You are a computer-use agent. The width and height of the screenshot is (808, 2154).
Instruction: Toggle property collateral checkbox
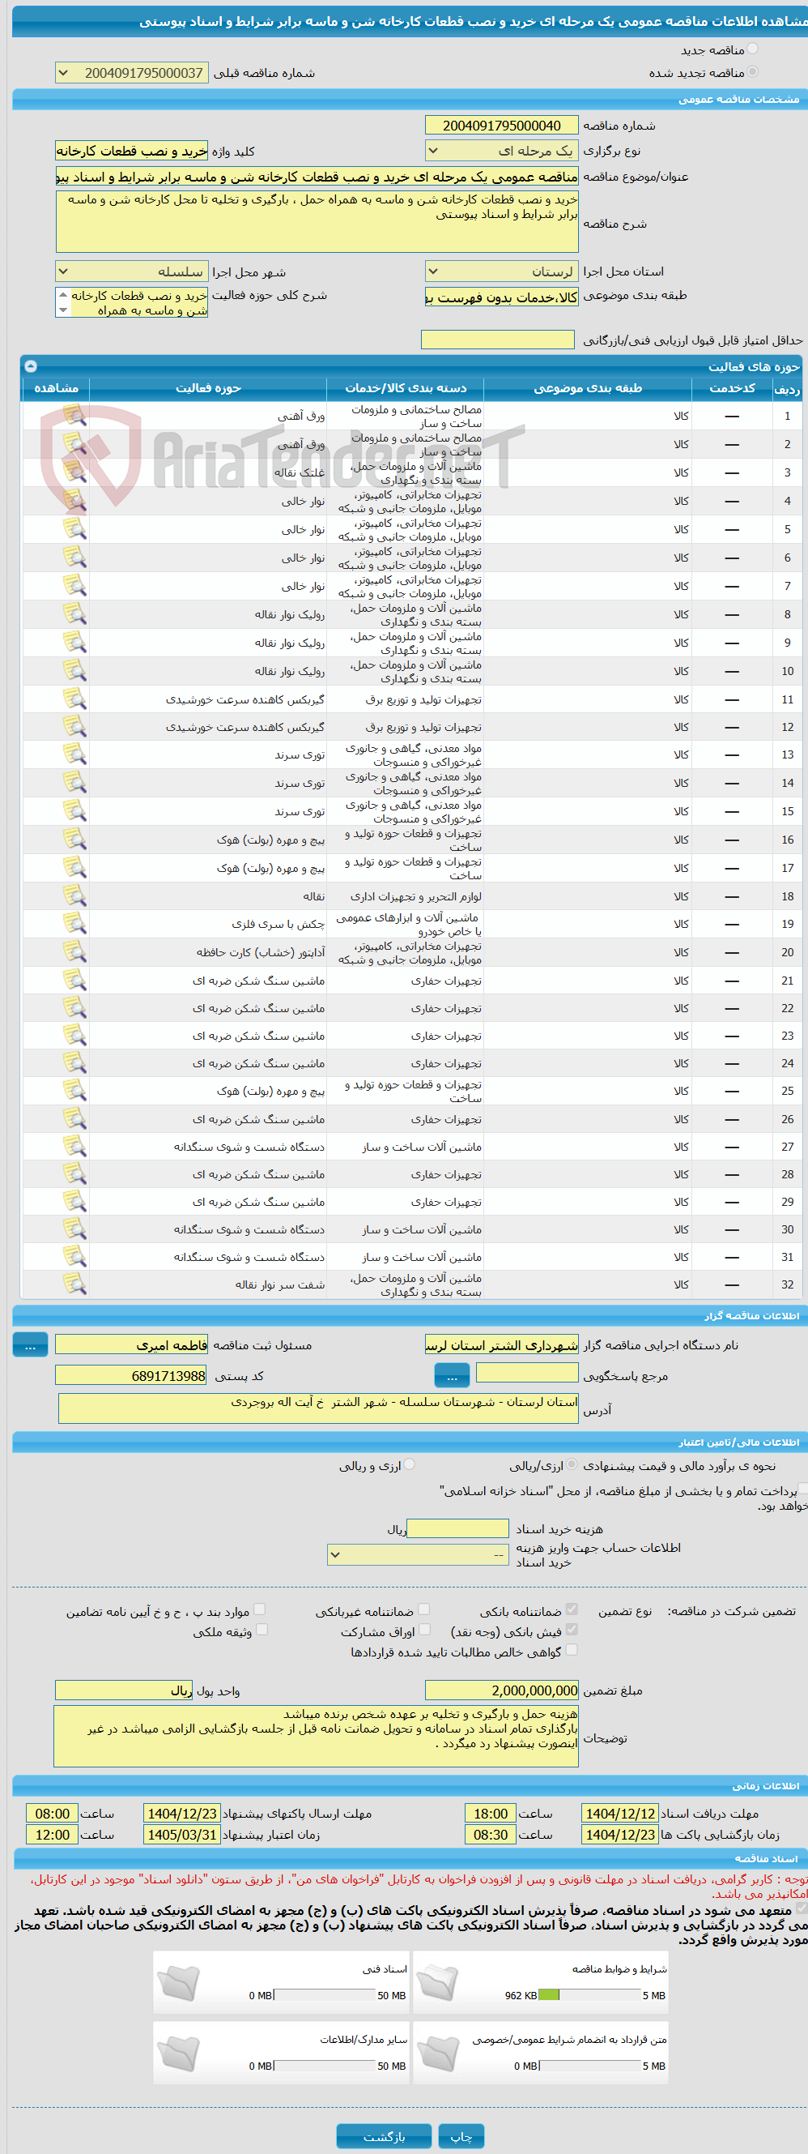click(x=262, y=1630)
